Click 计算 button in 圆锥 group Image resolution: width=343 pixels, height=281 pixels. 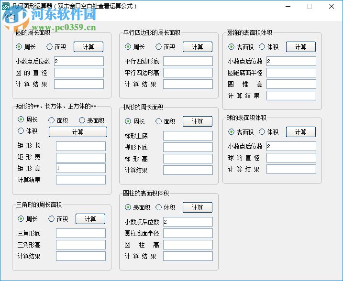click(x=301, y=47)
